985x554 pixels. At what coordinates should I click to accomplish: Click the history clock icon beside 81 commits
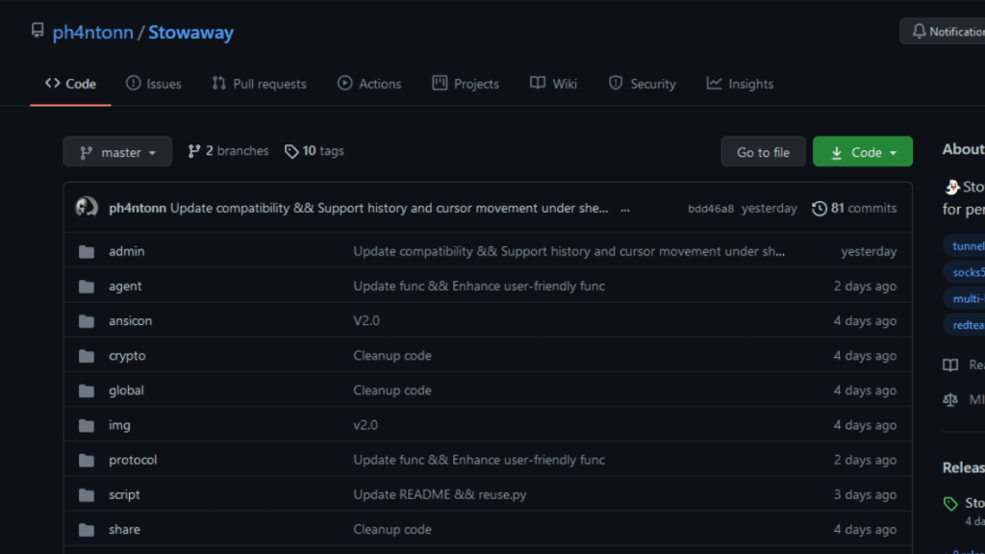point(820,208)
